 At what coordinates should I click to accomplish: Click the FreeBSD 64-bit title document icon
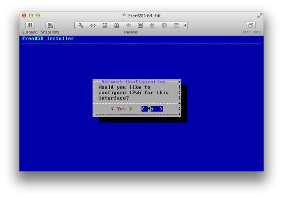pyautogui.click(x=124, y=16)
